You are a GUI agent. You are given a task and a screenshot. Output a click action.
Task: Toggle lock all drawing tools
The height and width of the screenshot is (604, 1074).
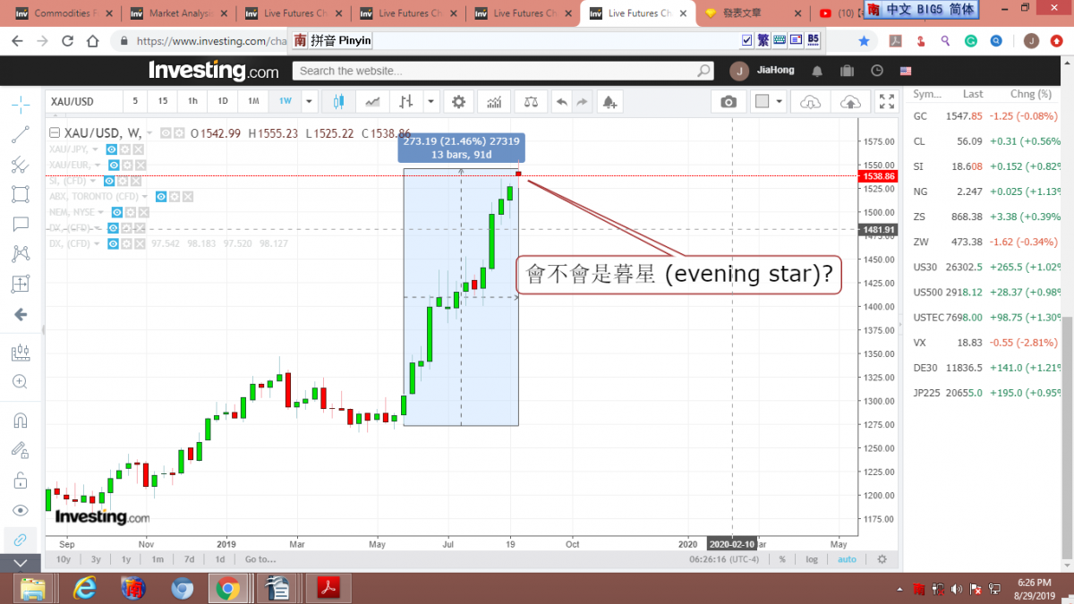pyautogui.click(x=21, y=481)
